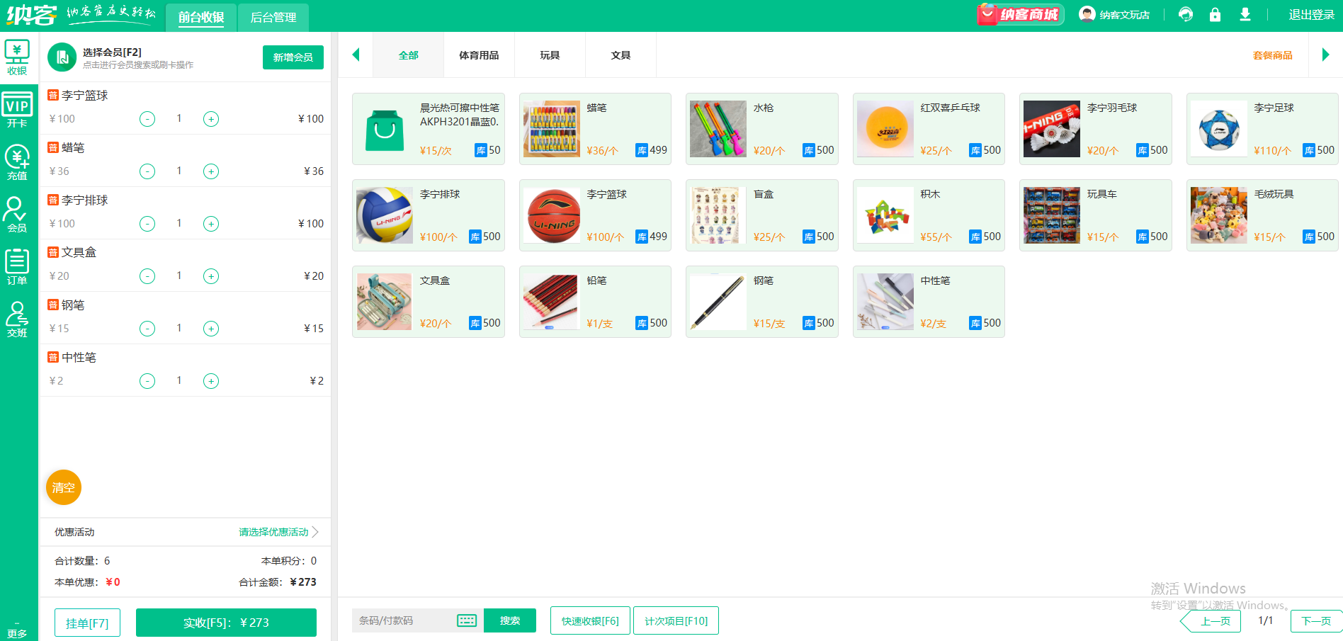The image size is (1343, 641).
Task: Click the lock screen icon in header
Action: pos(1215,15)
